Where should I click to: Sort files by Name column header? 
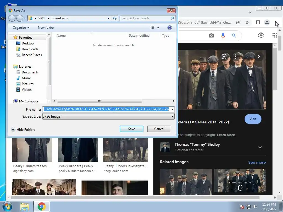(61, 36)
